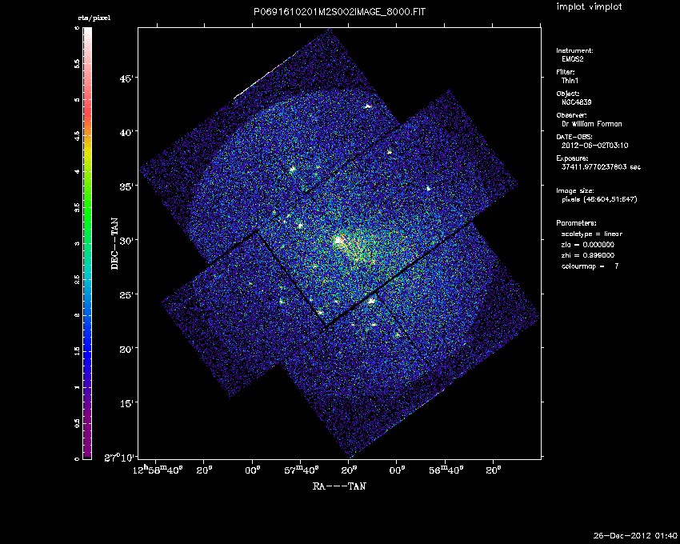The image size is (680, 544).
Task: Click the 'implot vimplot' label
Action: tap(589, 6)
